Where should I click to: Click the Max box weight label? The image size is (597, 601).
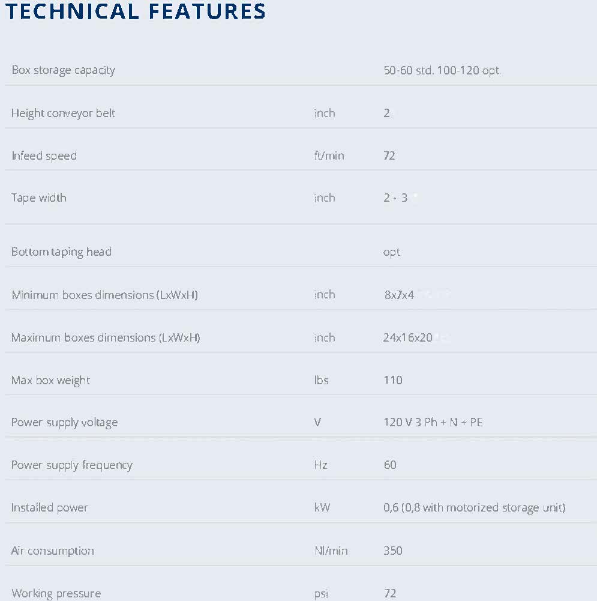[50, 380]
